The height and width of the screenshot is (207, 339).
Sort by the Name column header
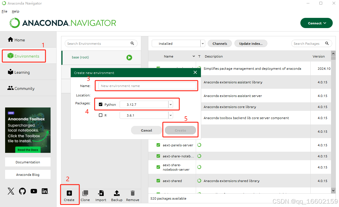pos(169,56)
